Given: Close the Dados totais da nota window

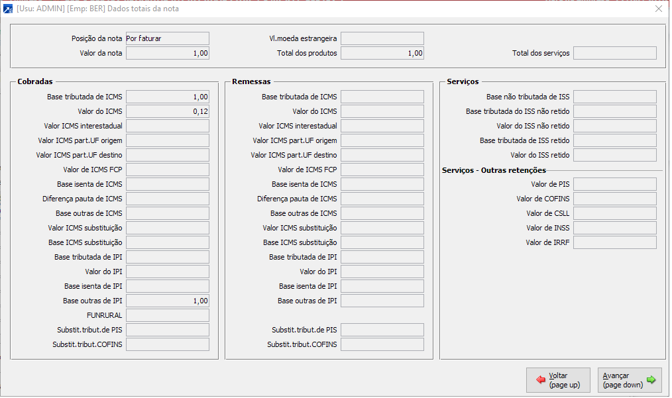Looking at the screenshot, I should point(658,9).
